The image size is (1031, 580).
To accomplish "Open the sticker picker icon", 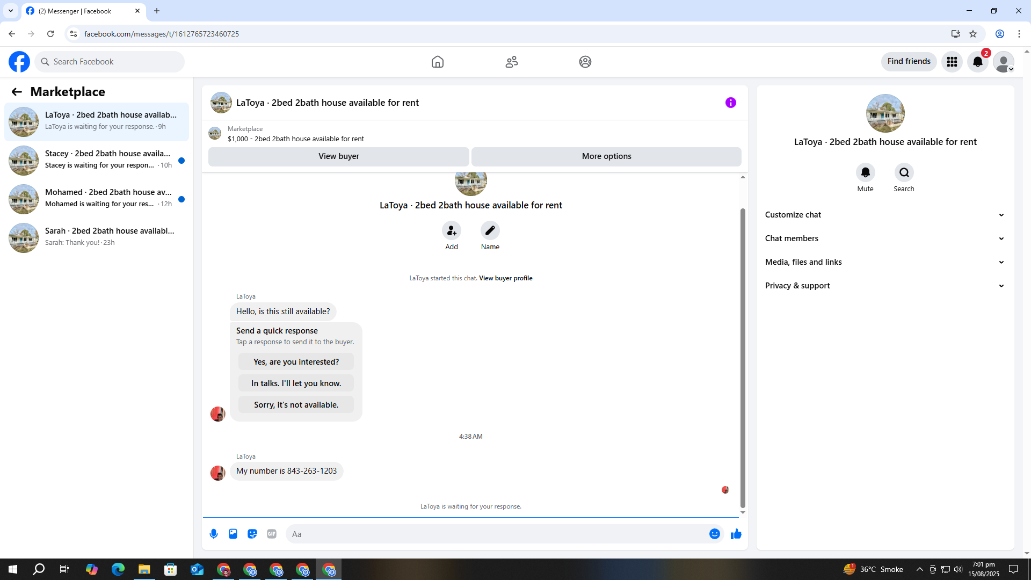I will point(252,534).
